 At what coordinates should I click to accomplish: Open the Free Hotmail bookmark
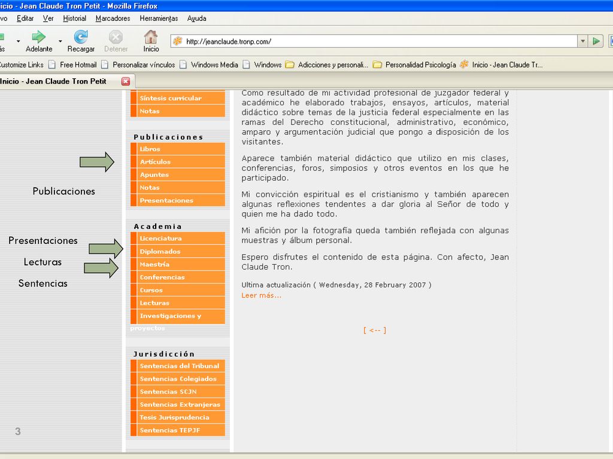pos(72,65)
